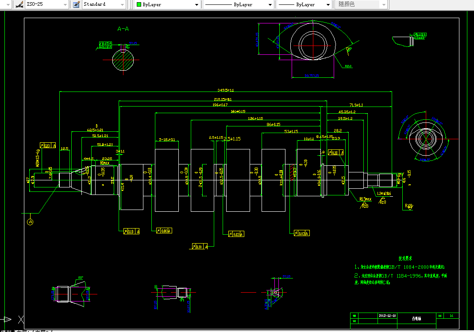Select the 2012-12-10 date in the title block

click(387, 316)
